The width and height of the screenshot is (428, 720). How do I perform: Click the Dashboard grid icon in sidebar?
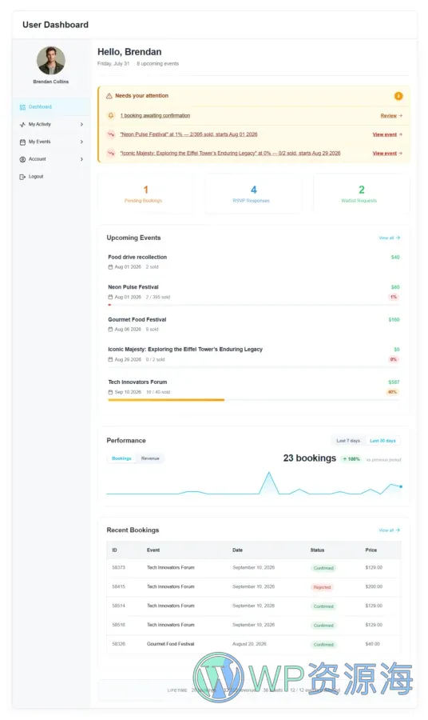(x=22, y=107)
